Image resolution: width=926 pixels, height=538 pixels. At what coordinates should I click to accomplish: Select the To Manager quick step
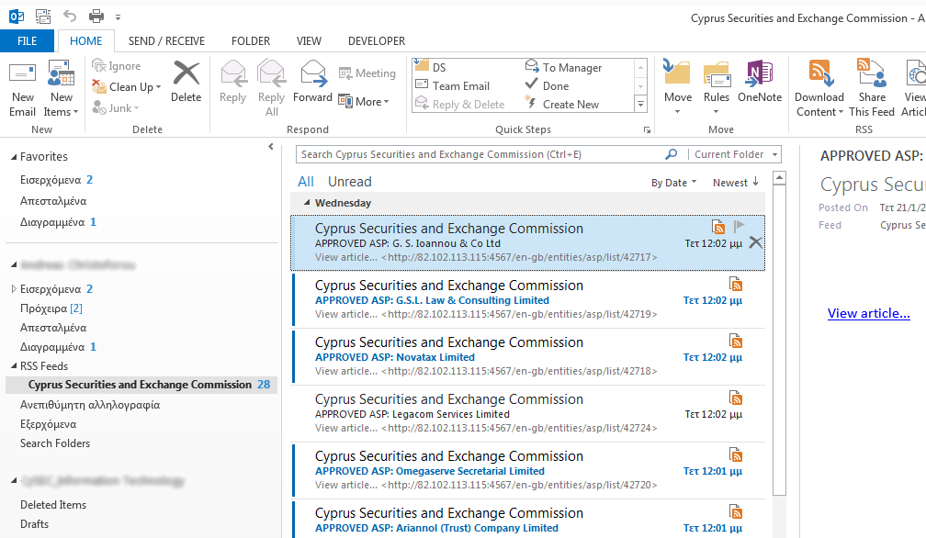tap(571, 68)
